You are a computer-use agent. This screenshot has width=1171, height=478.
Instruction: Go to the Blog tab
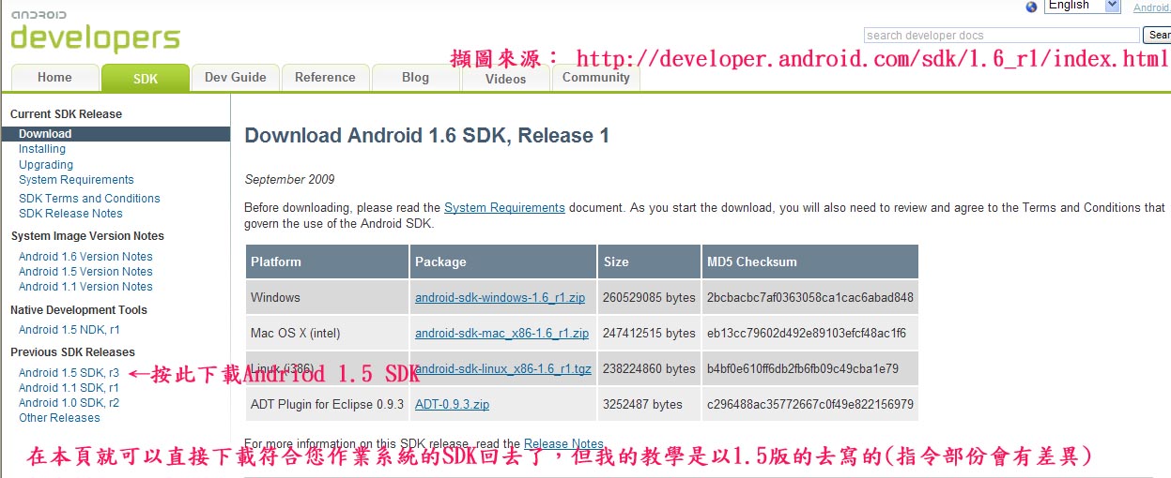coord(415,78)
